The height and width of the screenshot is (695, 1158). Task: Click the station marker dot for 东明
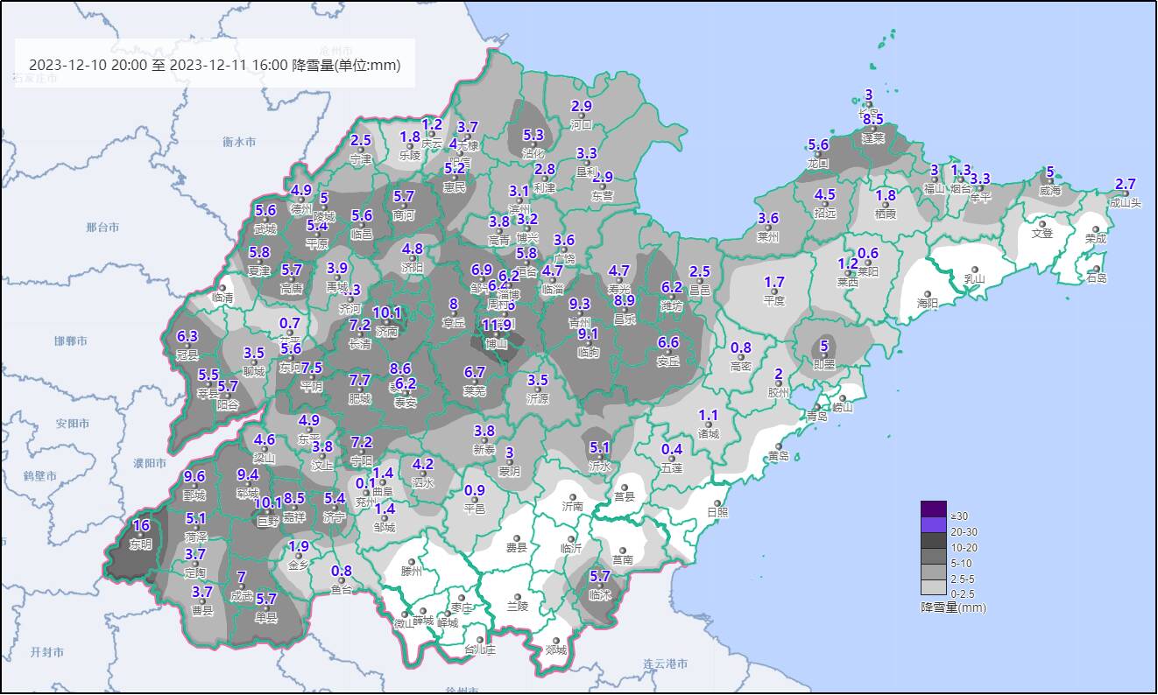click(141, 534)
